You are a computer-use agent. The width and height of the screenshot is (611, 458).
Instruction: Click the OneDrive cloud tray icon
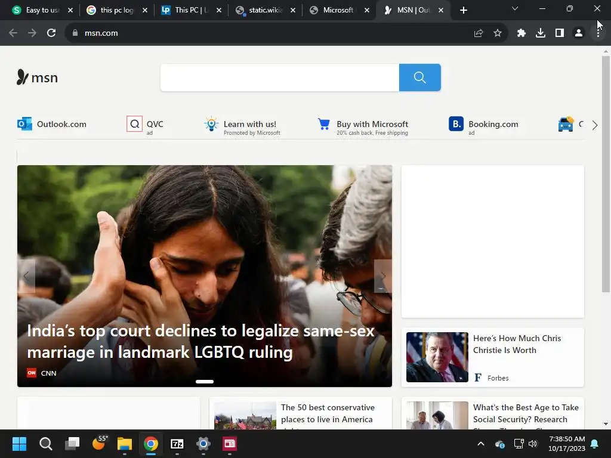(500, 444)
